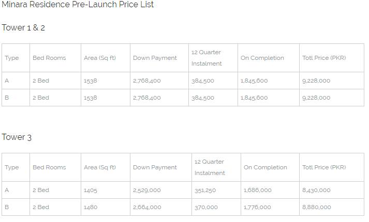Image resolution: width=369 pixels, height=222 pixels.
Task: Select Type B down payment in Tower 1 & 2 table
Action: point(147,98)
